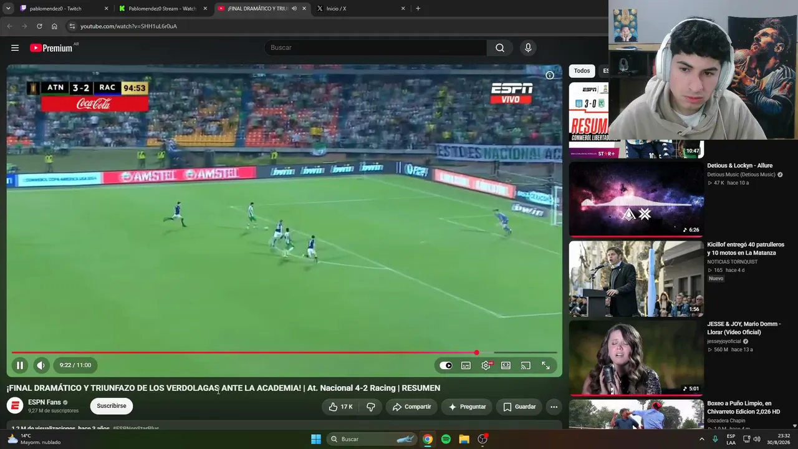
Task: Dislike the video
Action: [371, 407]
